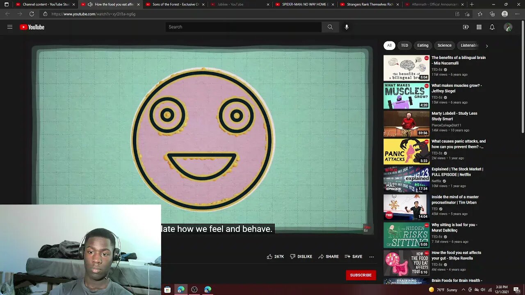Open the notifications bell
This screenshot has height=295, width=525.
(x=492, y=27)
